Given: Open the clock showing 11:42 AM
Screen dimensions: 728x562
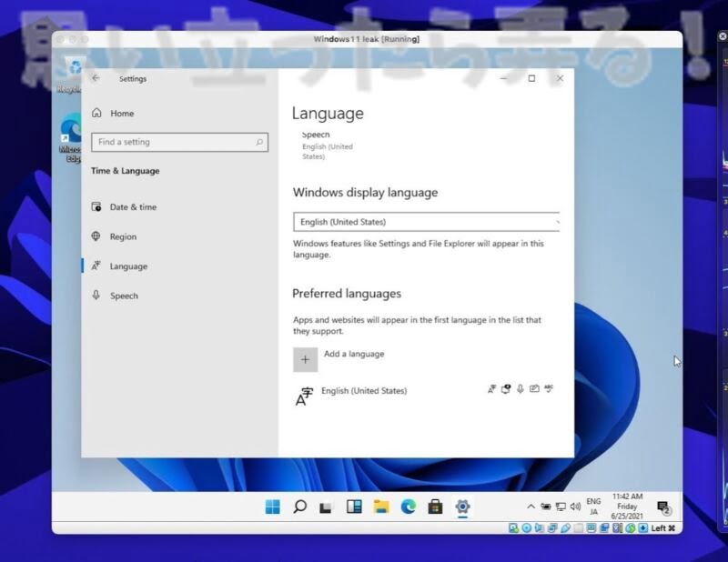Looking at the screenshot, I should [627, 507].
